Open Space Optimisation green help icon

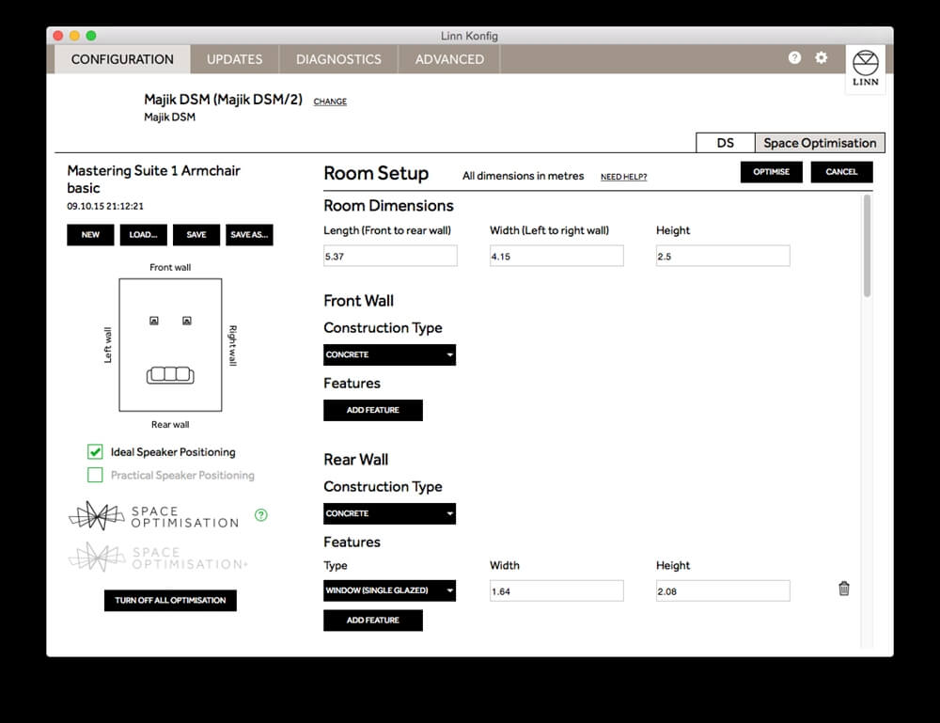(260, 515)
